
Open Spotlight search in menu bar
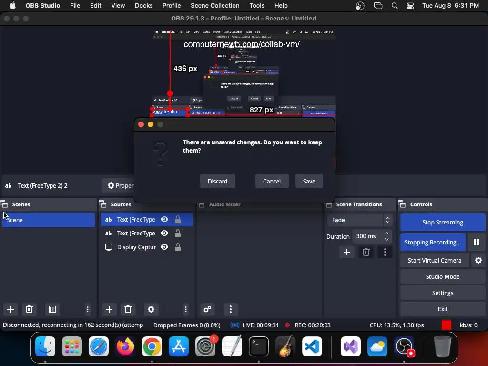click(x=394, y=6)
